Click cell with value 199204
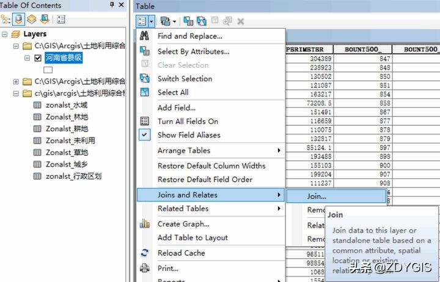This screenshot has height=282, width=440. (x=309, y=175)
